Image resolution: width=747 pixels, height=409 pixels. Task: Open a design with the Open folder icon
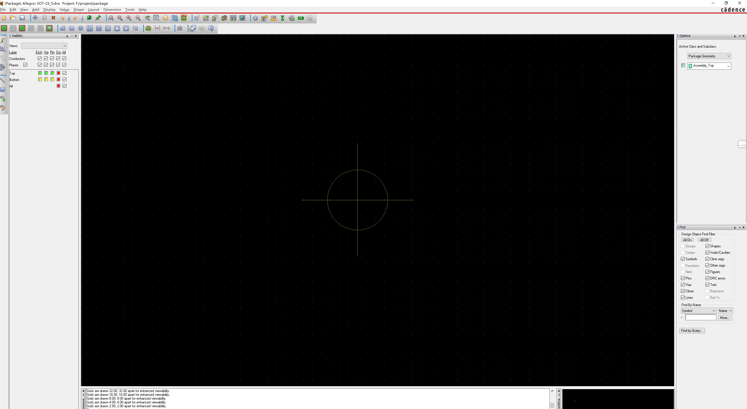[x=13, y=18]
